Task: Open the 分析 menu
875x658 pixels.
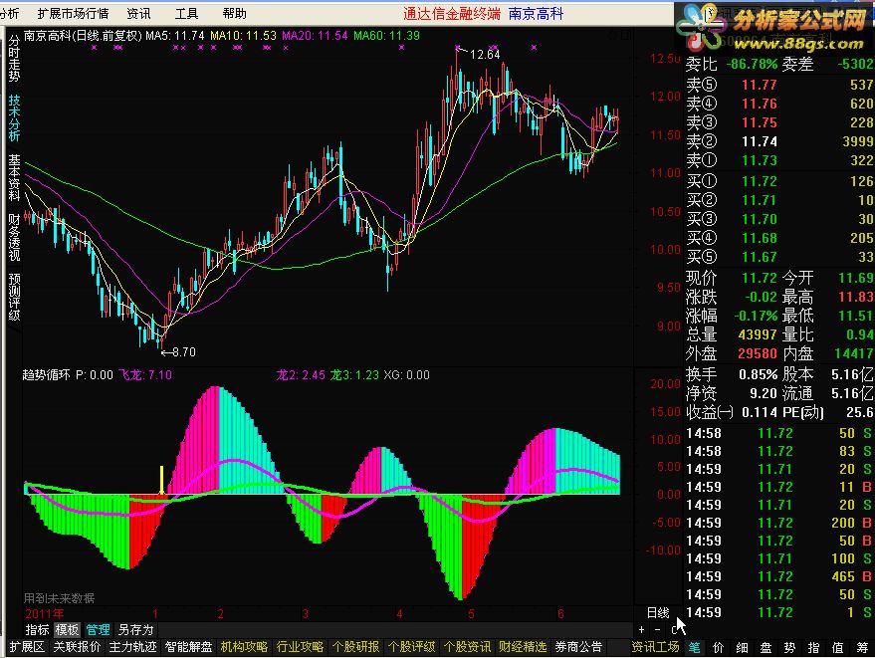Action: click(10, 13)
